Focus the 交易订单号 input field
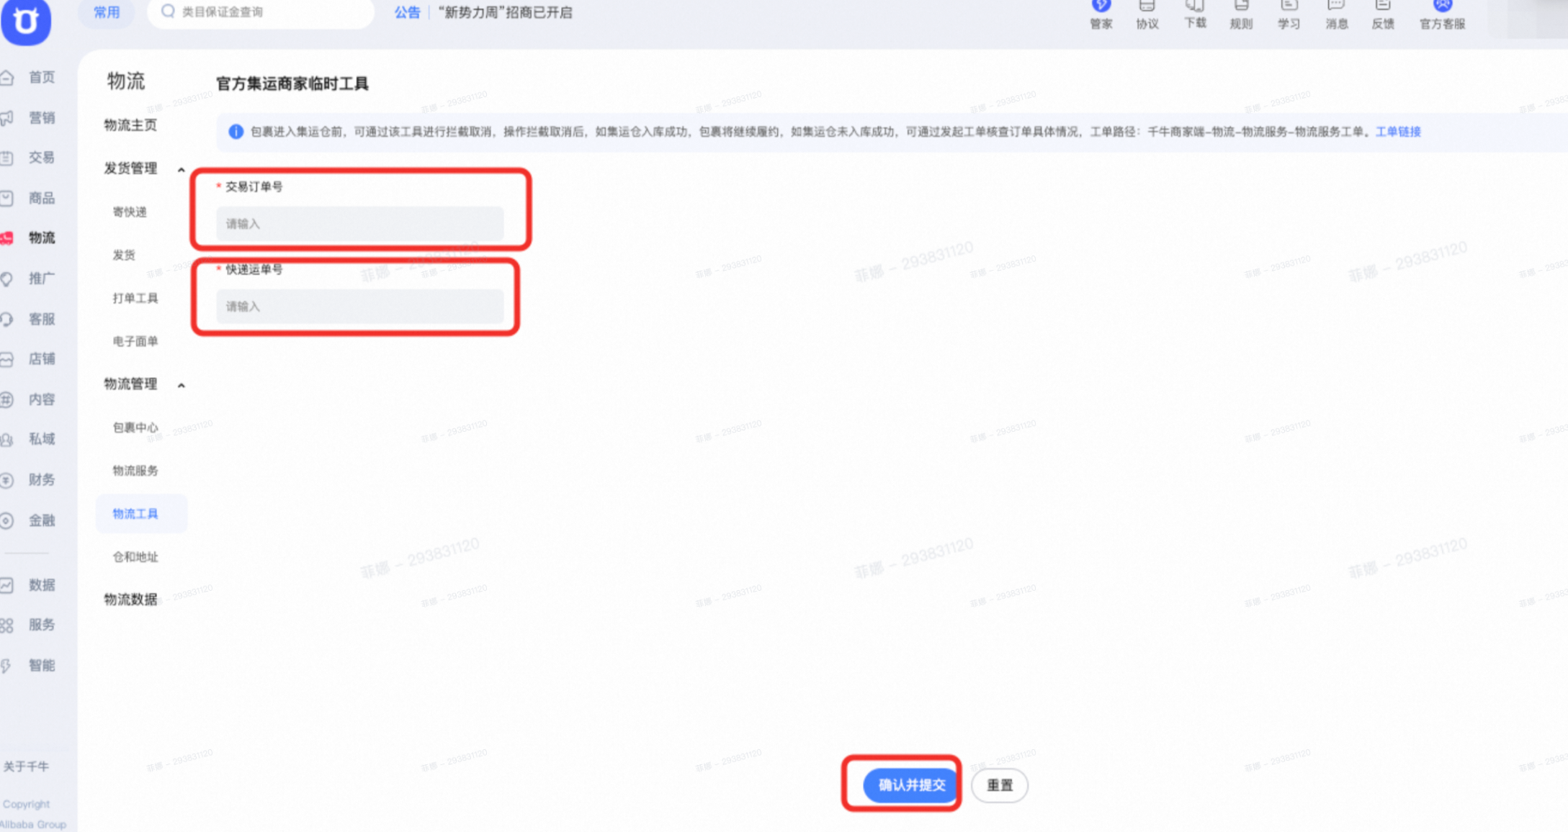Viewport: 1568px width, 832px height. [x=360, y=224]
